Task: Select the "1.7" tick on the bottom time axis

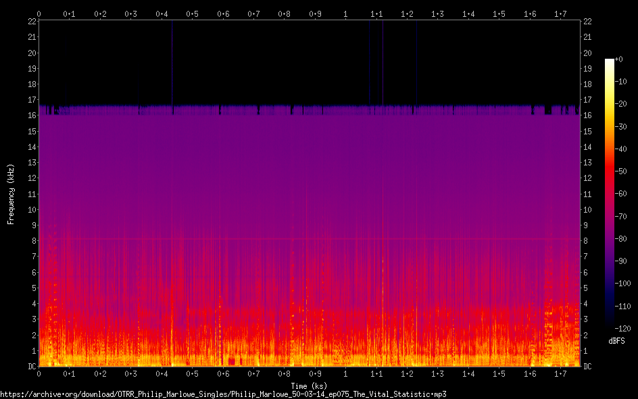Action: [x=561, y=373]
